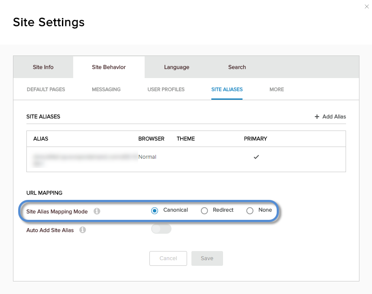This screenshot has width=372, height=294.
Task: Switch to the Default Pages subtab
Action: point(45,89)
